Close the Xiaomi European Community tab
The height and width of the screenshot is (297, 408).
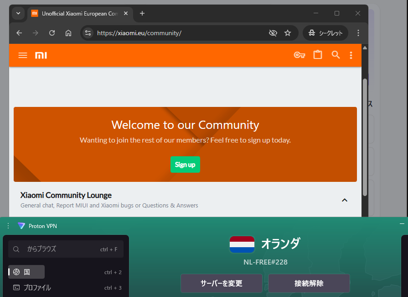126,13
